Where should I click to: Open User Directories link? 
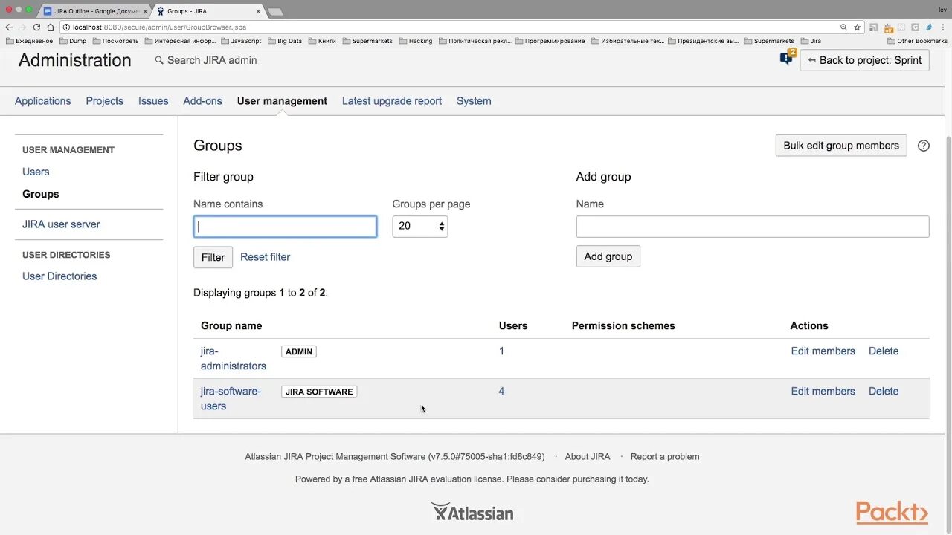(x=59, y=276)
